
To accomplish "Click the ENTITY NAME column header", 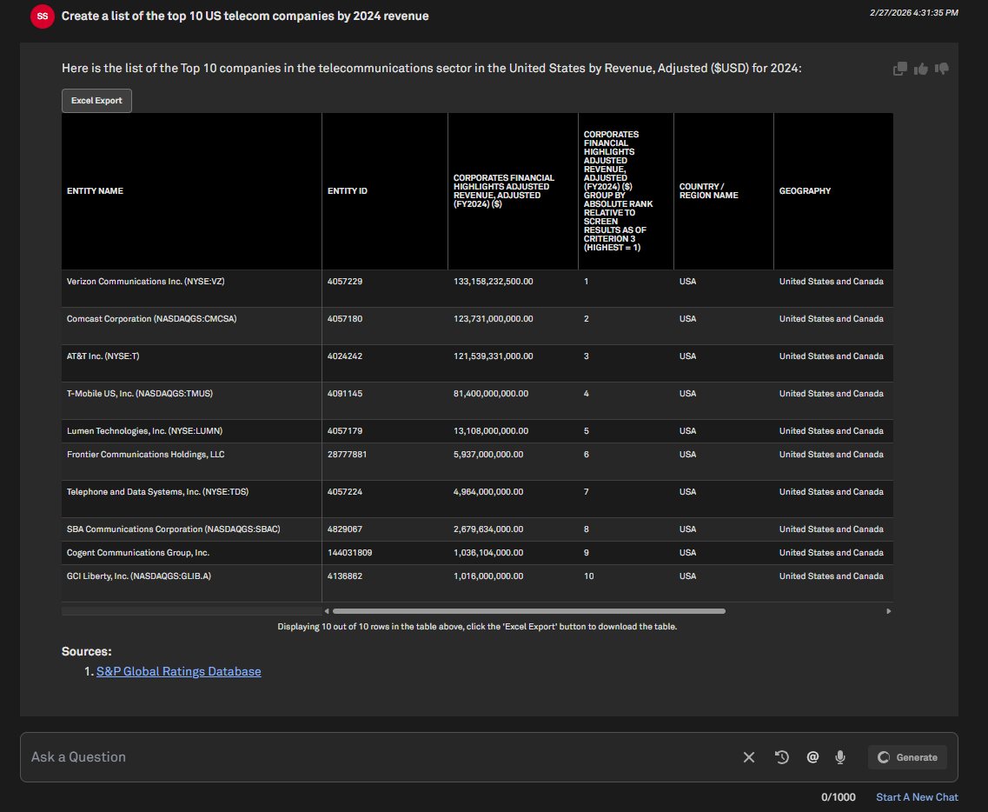I will [x=96, y=191].
